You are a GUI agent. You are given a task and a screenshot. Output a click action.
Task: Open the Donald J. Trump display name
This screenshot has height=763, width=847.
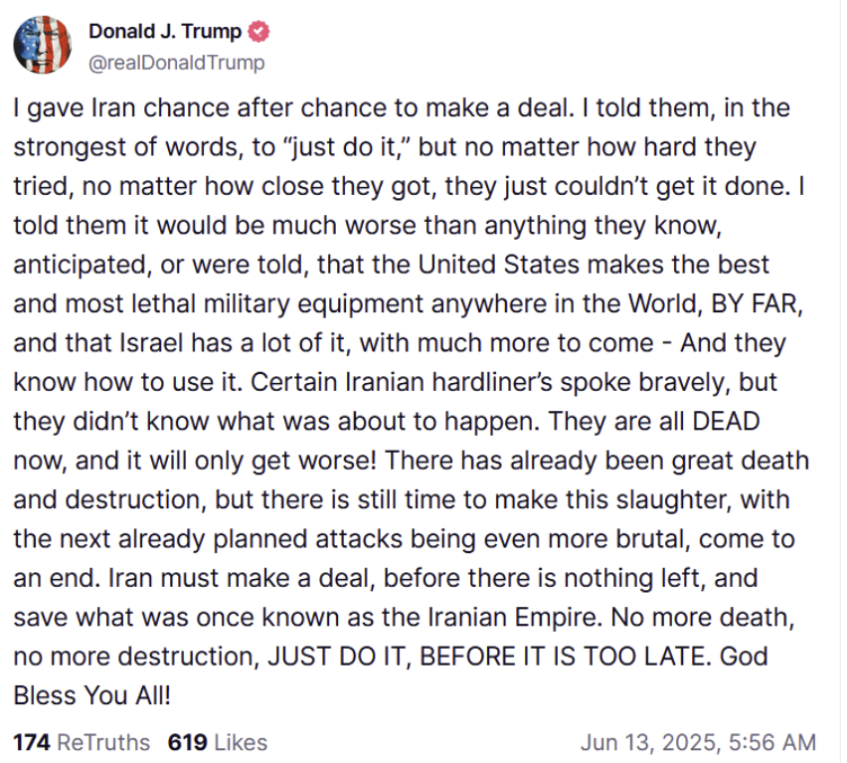pyautogui.click(x=165, y=32)
